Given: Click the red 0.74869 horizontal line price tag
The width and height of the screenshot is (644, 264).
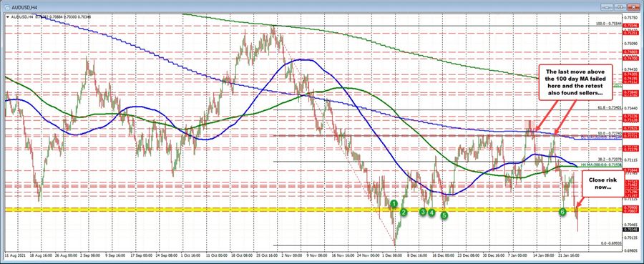Looking at the screenshot, I should (631, 52).
